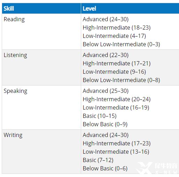Click Writing High-Intermediate (17–23) line
179x177 pixels.
click(117, 144)
